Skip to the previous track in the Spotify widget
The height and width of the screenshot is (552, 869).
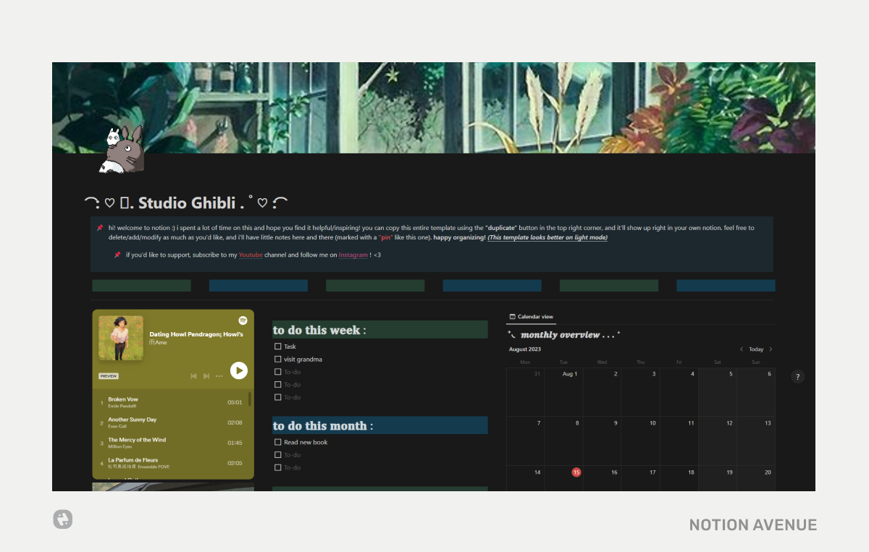point(193,376)
